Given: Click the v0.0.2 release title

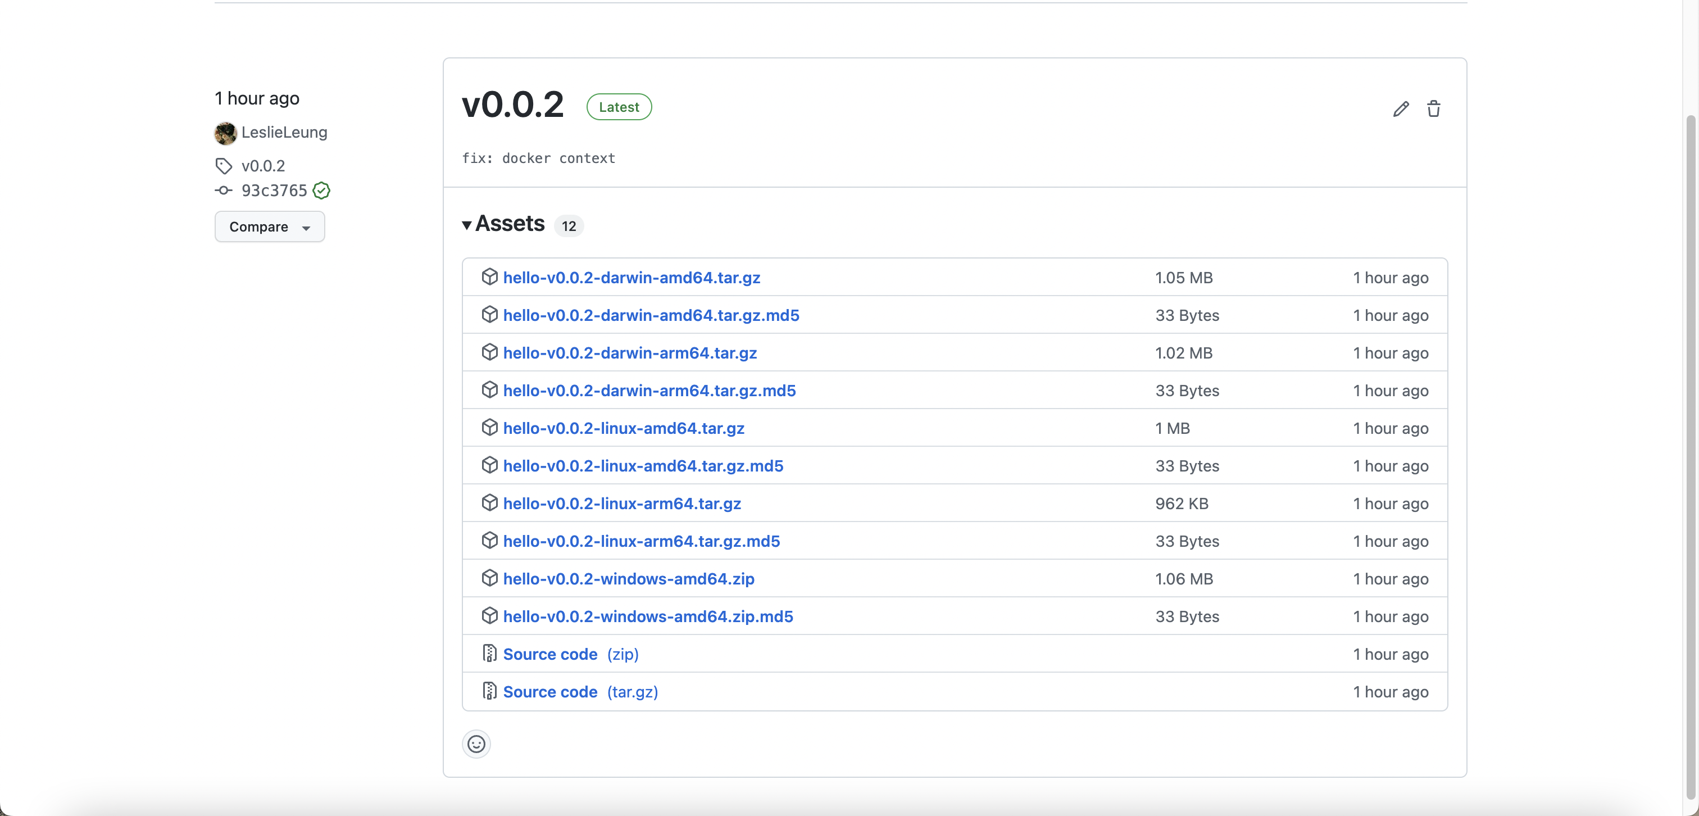Looking at the screenshot, I should click(x=512, y=105).
